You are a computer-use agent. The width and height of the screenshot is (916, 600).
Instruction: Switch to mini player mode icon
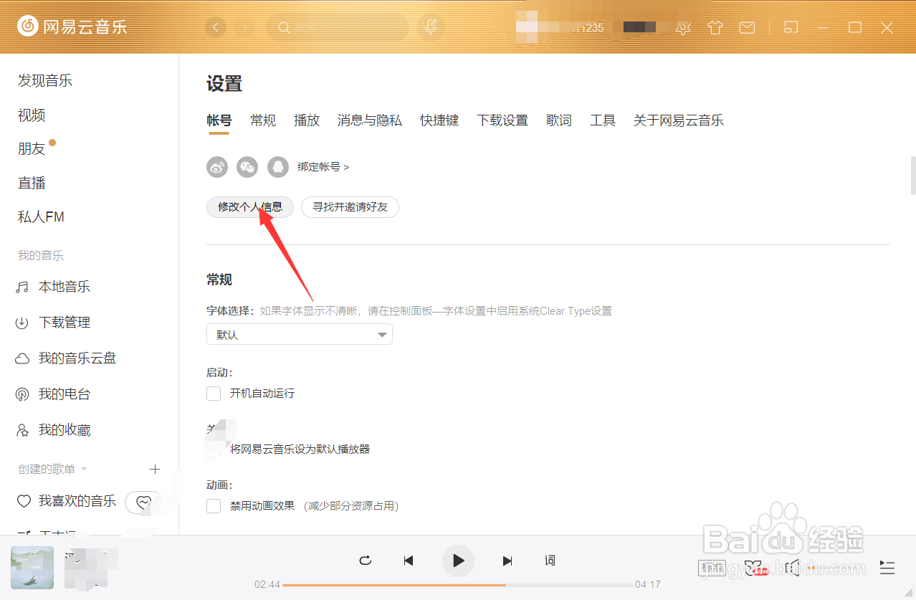(791, 27)
